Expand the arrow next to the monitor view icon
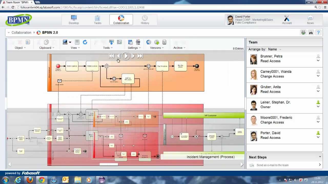The image size is (328, 184). (70, 42)
